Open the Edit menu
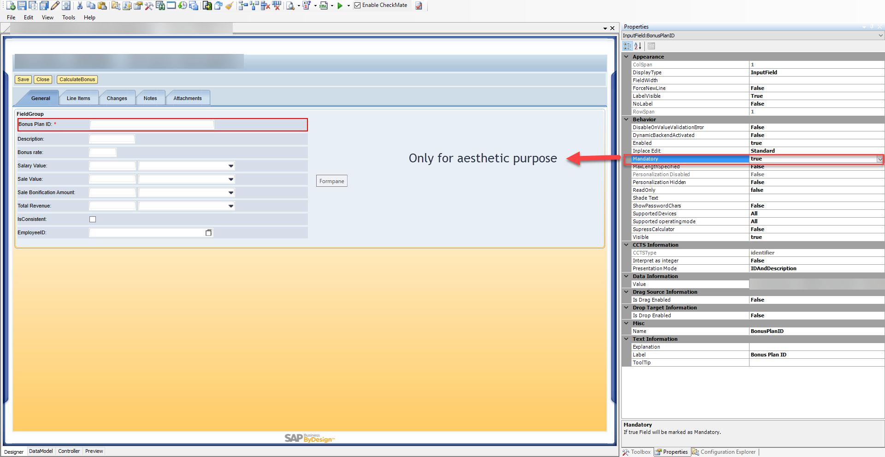 29,18
